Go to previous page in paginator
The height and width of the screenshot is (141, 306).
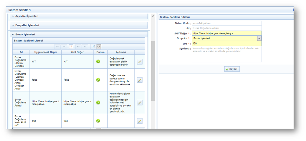[x=64, y=47]
